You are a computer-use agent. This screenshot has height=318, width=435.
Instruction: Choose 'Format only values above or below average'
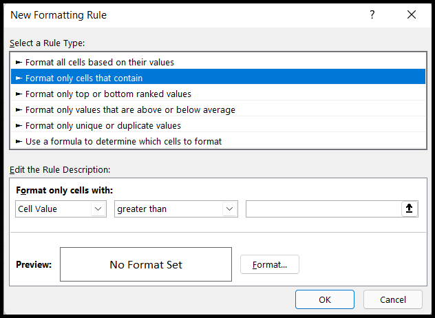click(x=130, y=109)
